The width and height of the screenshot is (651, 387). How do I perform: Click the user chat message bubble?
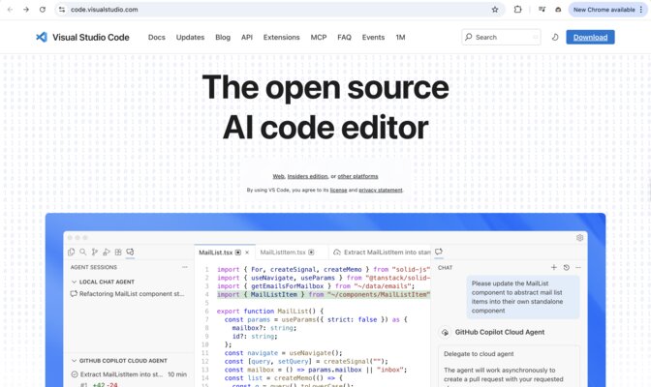[523, 297]
